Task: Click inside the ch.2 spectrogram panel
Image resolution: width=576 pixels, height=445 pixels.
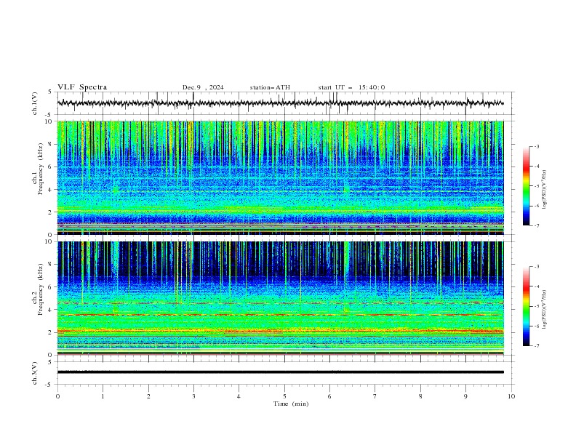Action: (280, 298)
